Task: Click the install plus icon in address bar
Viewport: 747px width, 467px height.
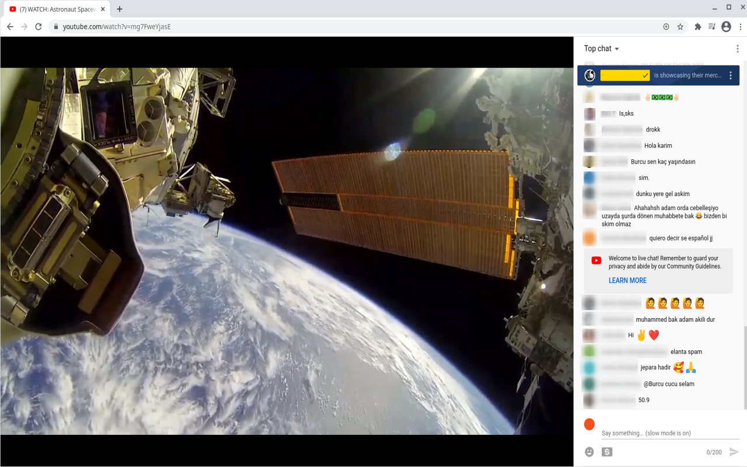Action: (666, 27)
